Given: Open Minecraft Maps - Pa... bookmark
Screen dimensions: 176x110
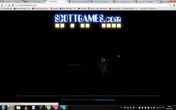Looking at the screenshot, I should tap(22, 9).
